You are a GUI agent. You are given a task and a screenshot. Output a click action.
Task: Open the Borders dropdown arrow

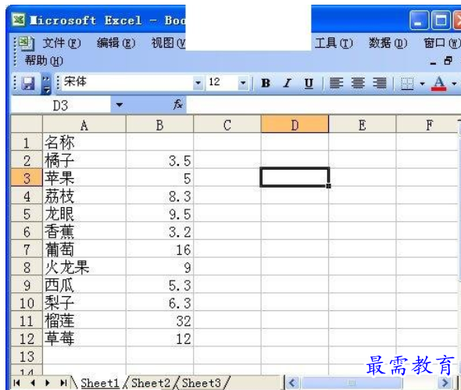coord(423,84)
